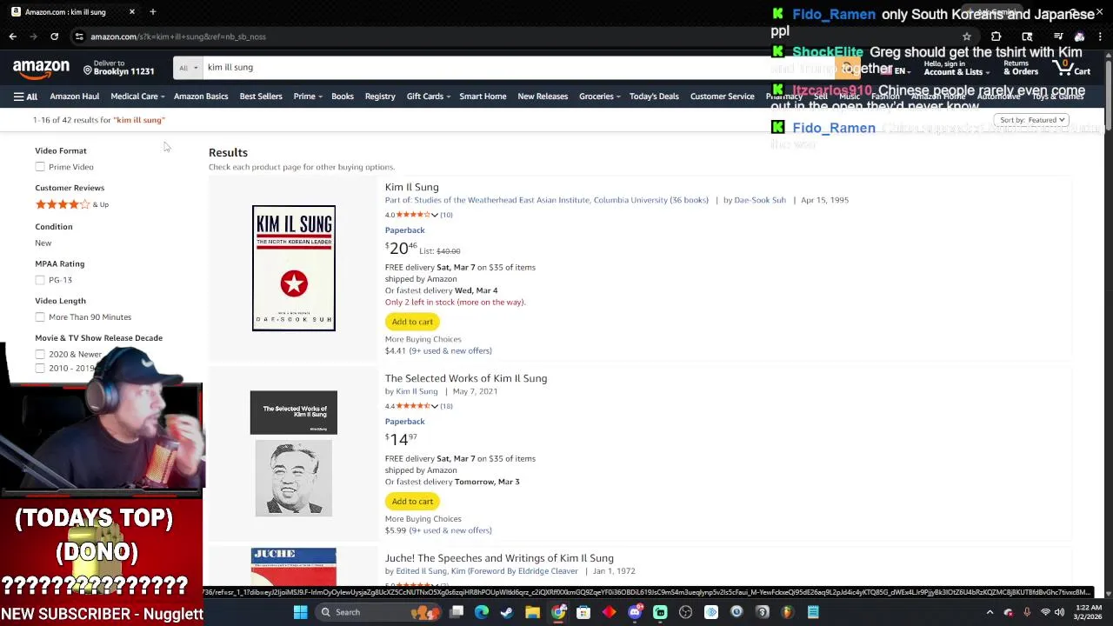
Task: Open Microsoft Store from taskbar
Action: coord(583,612)
